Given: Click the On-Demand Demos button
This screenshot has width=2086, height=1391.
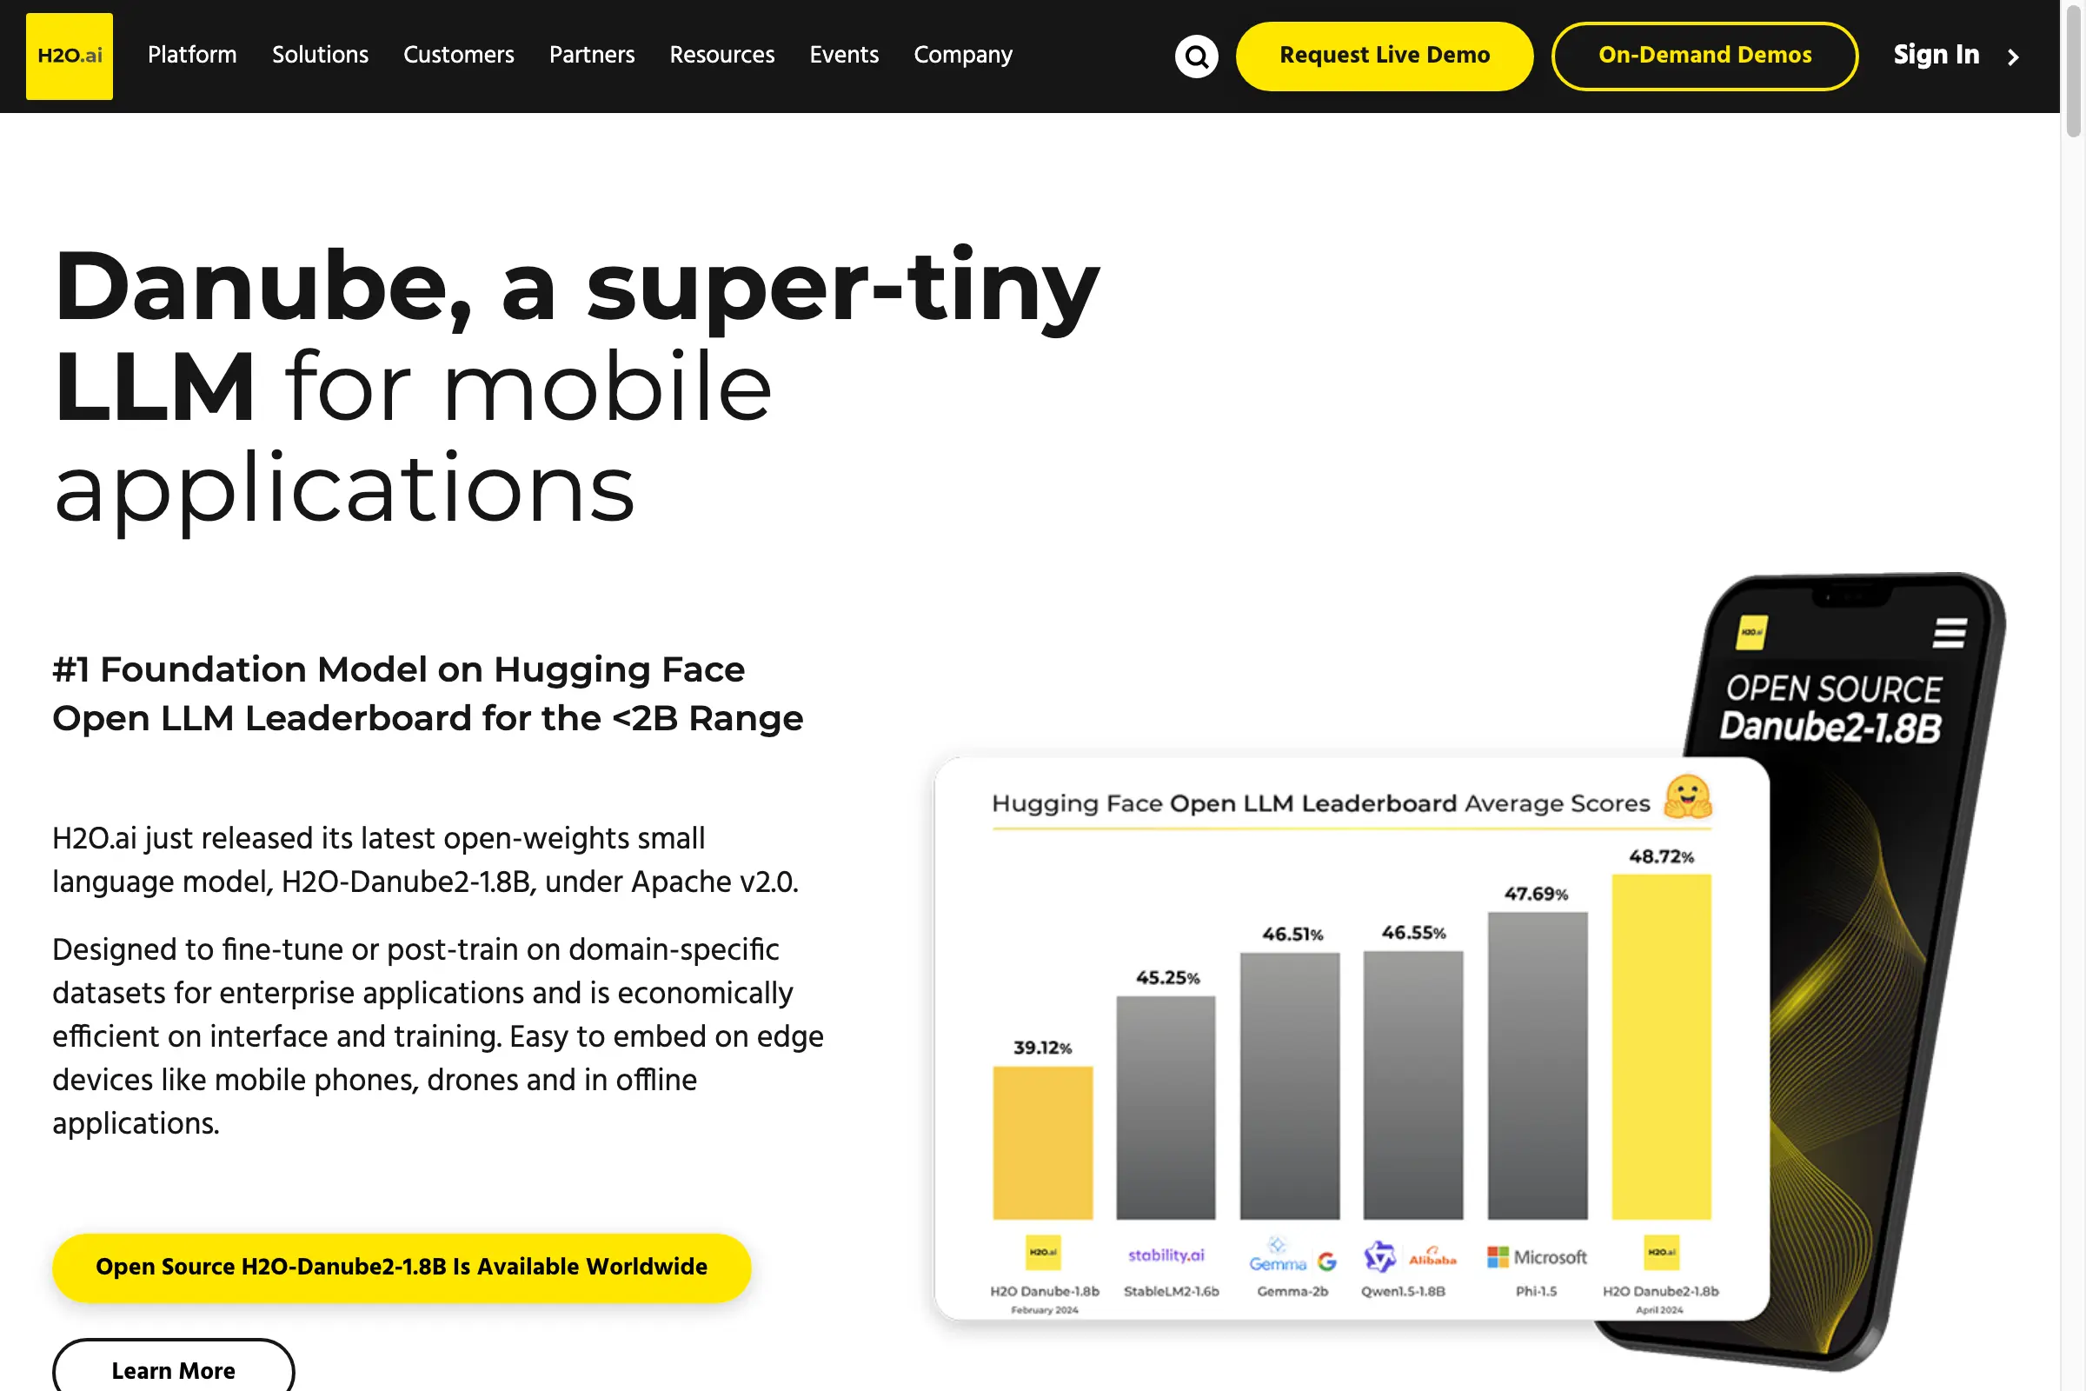Looking at the screenshot, I should click(1704, 56).
